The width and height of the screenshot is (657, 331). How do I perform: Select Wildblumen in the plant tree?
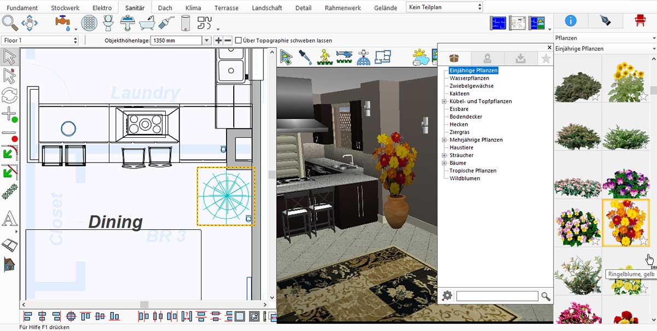pos(465,178)
